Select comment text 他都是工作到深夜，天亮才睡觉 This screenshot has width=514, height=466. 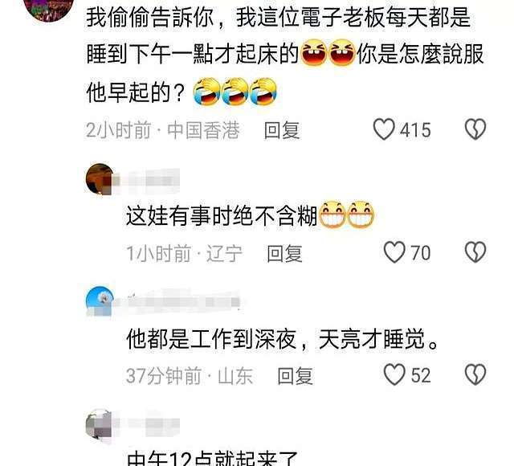coord(282,339)
